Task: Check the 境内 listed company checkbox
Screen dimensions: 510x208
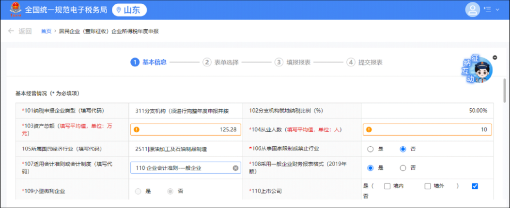Action: pyautogui.click(x=387, y=186)
